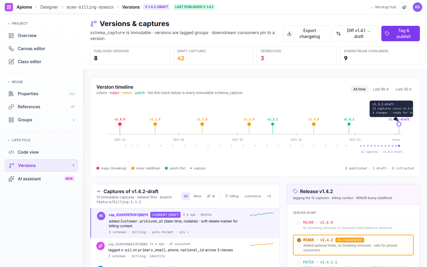427x267 pixels.
Task: Go to References in the sidebar
Action: coord(42,107)
